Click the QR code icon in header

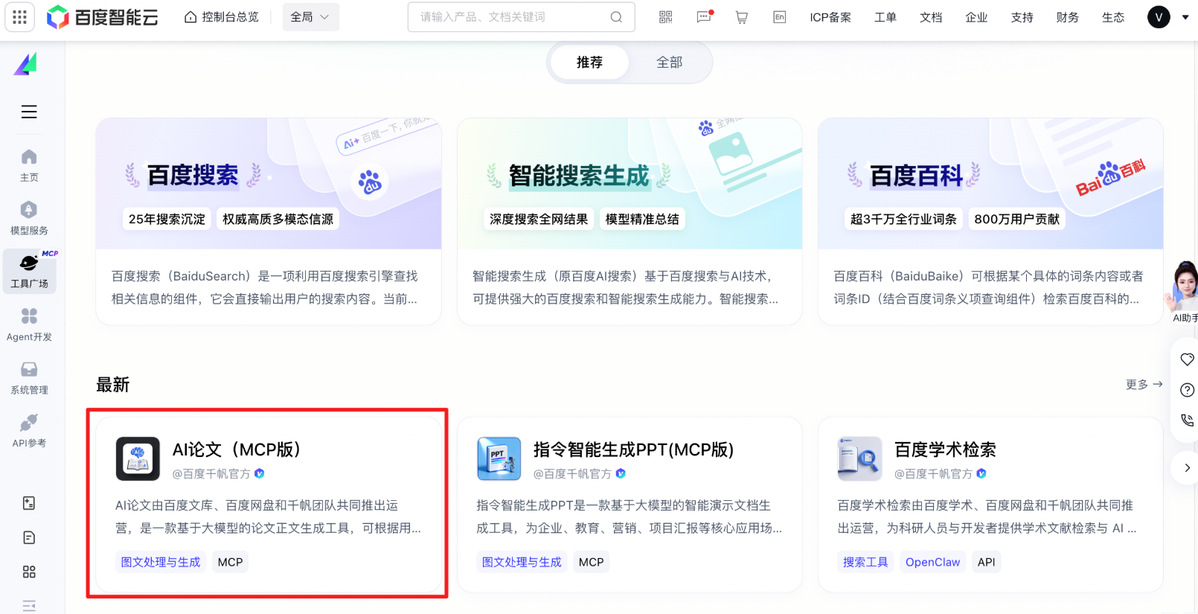click(x=666, y=17)
